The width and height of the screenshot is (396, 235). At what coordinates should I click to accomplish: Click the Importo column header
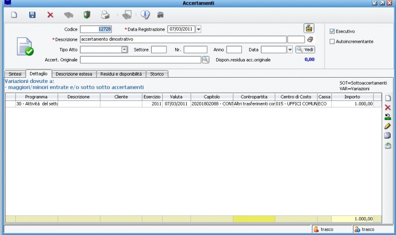coord(352,97)
